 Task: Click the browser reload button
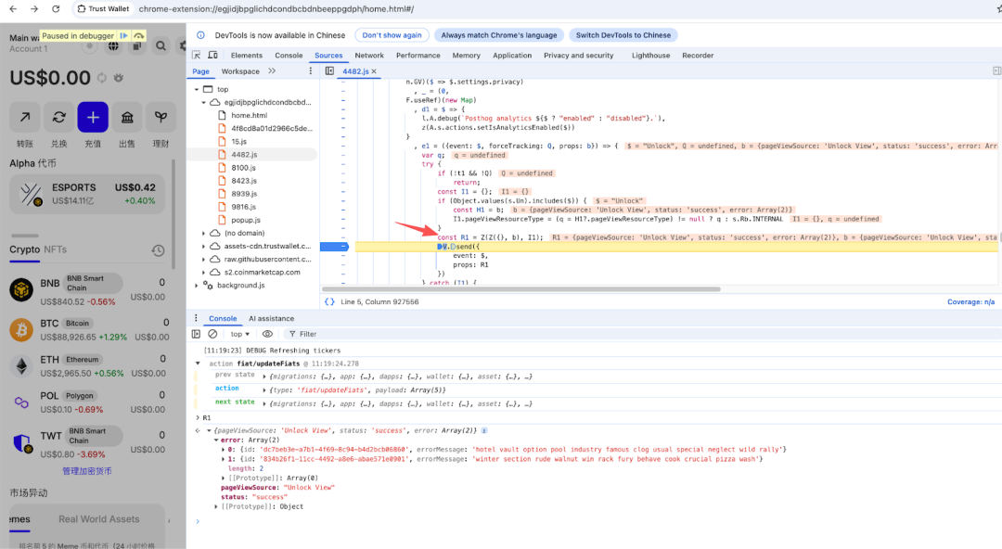pyautogui.click(x=55, y=8)
